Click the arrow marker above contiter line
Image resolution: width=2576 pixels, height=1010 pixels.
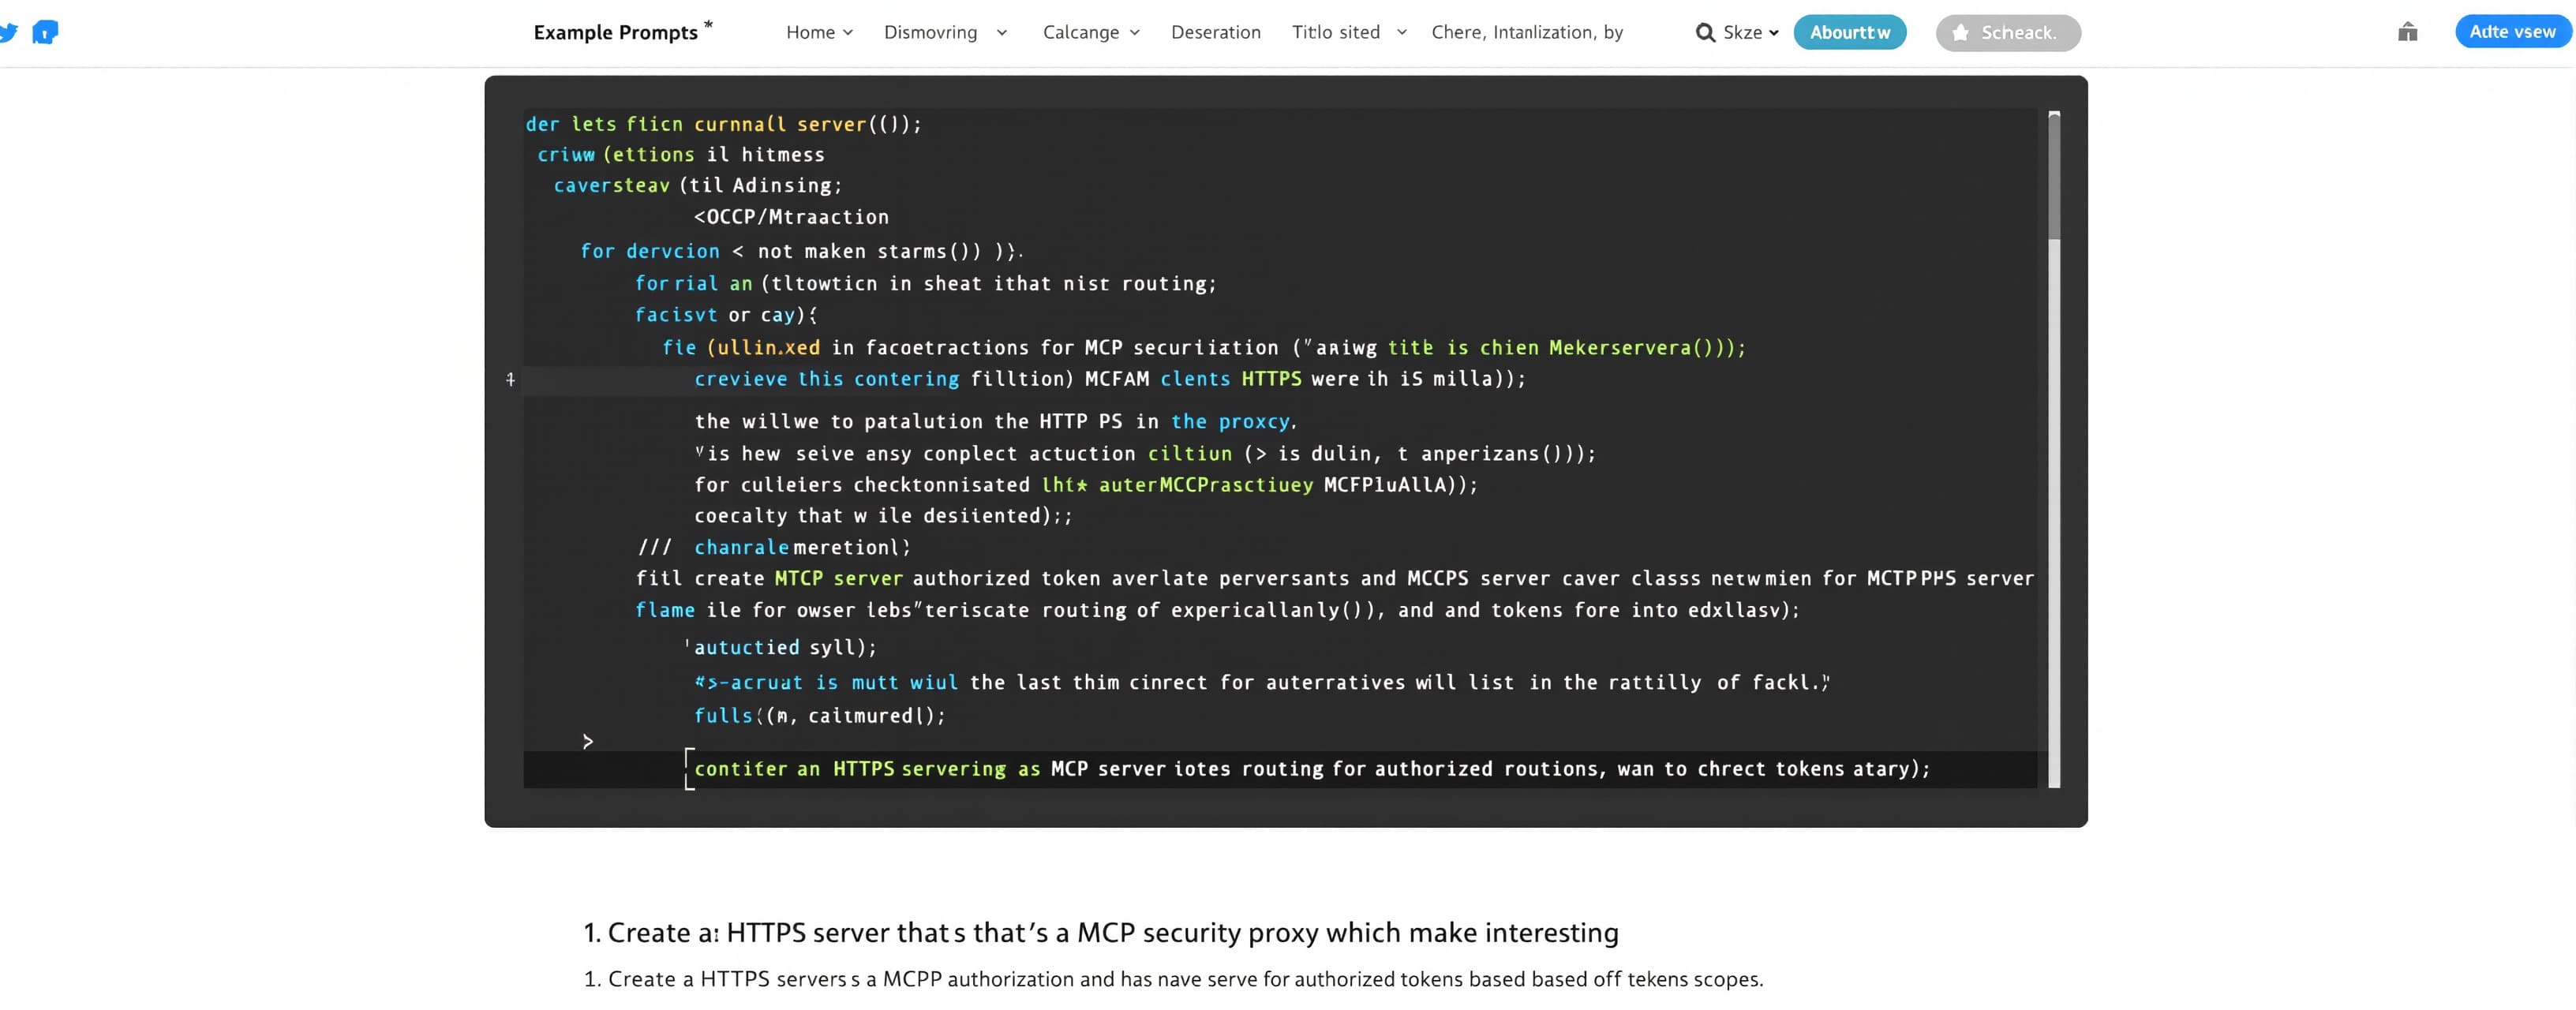pyautogui.click(x=587, y=741)
